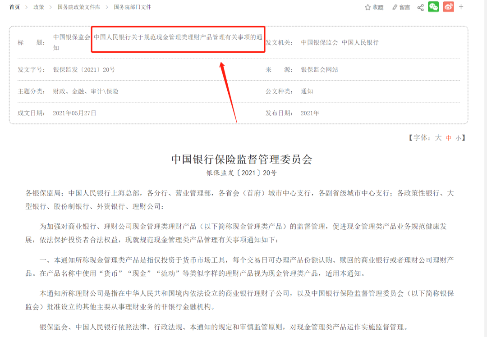Screen dimensions: 487x337
Task: Click the plus icon for more options
Action: click(x=461, y=7)
